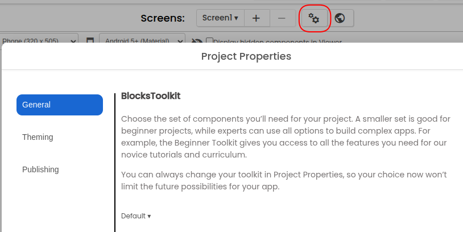This screenshot has width=463, height=232.
Task: Open Project Properties gear icon
Action: [x=314, y=18]
